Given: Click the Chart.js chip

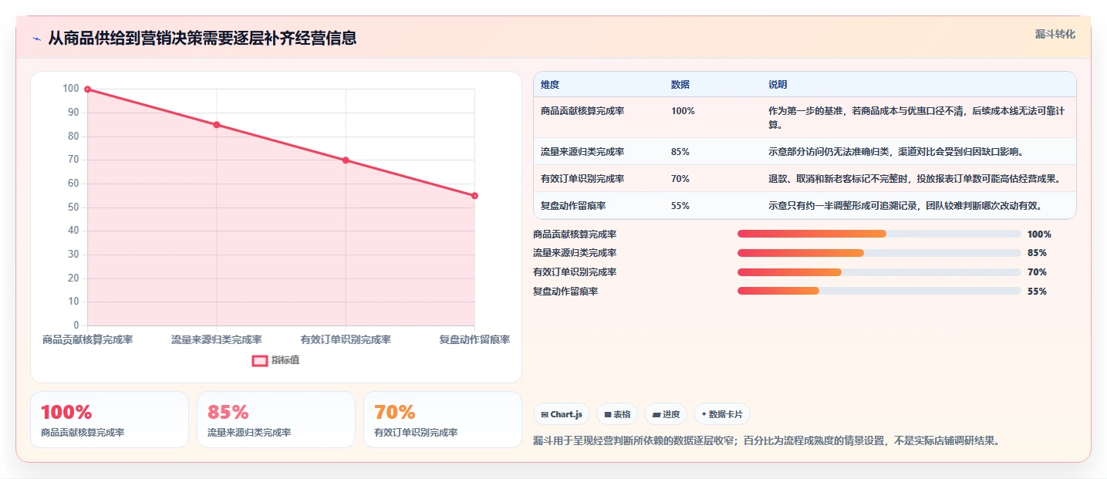Looking at the screenshot, I should point(562,414).
